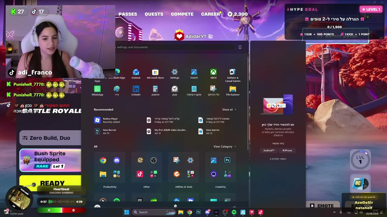The height and width of the screenshot is (217, 387).
Task: Click the search field for apps, settings, and documents
Action: [x=175, y=47]
